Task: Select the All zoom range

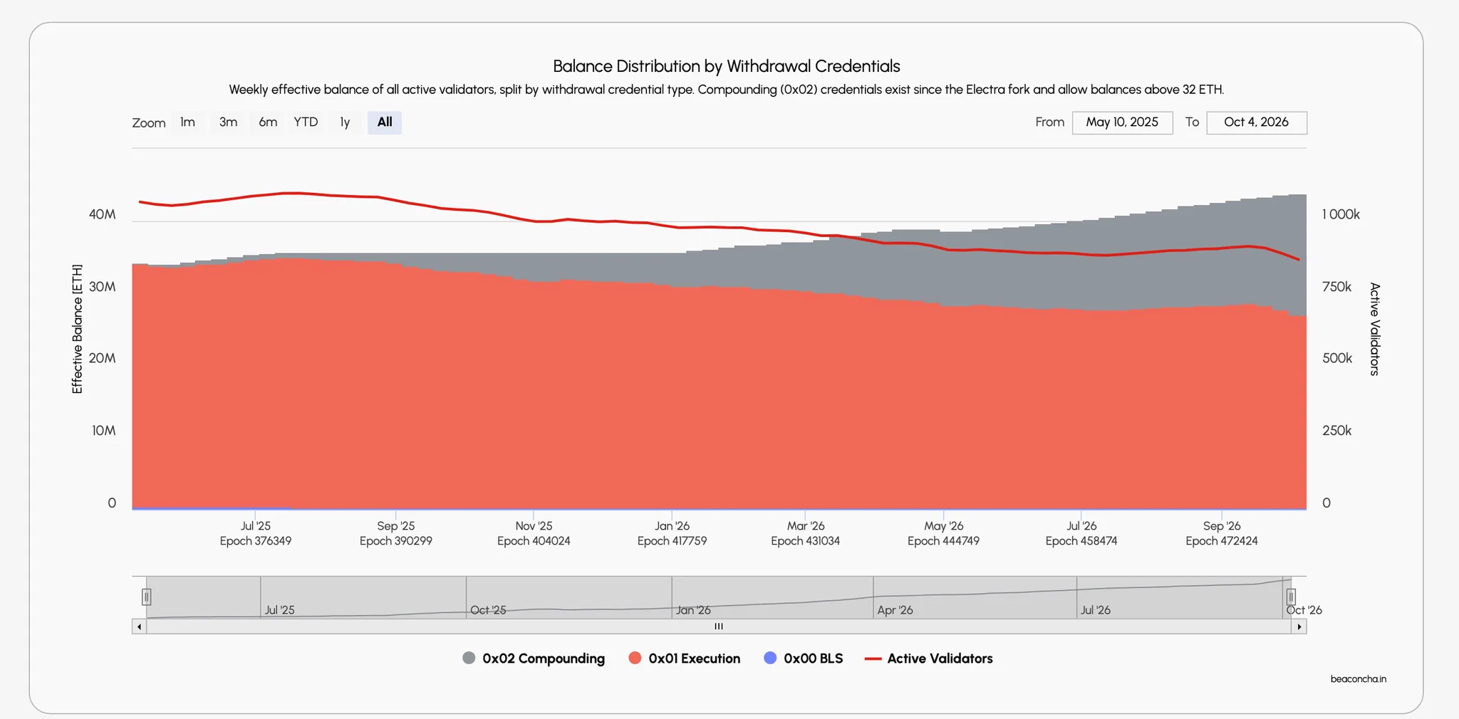Action: click(385, 122)
